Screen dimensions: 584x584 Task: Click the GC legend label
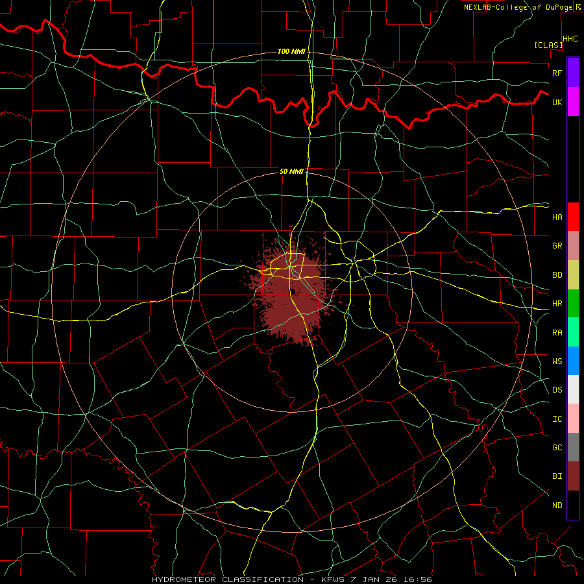coord(557,448)
